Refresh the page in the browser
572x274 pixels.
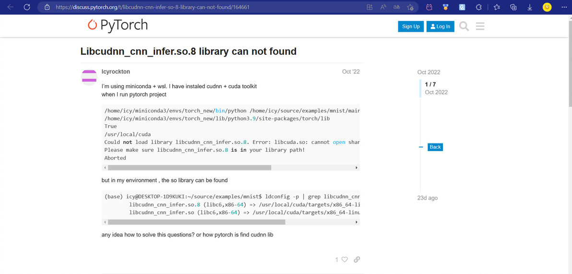(27, 7)
